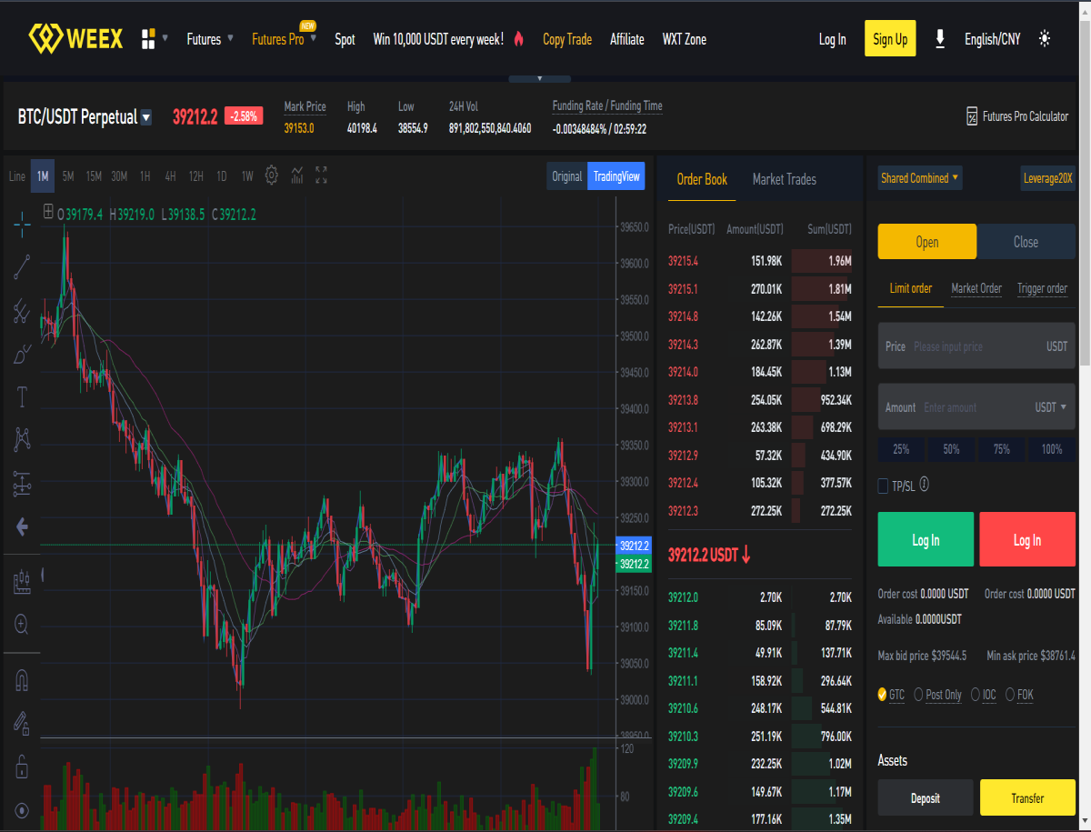Select the XABCD pattern tool
The height and width of the screenshot is (832, 1091).
pos(22,439)
